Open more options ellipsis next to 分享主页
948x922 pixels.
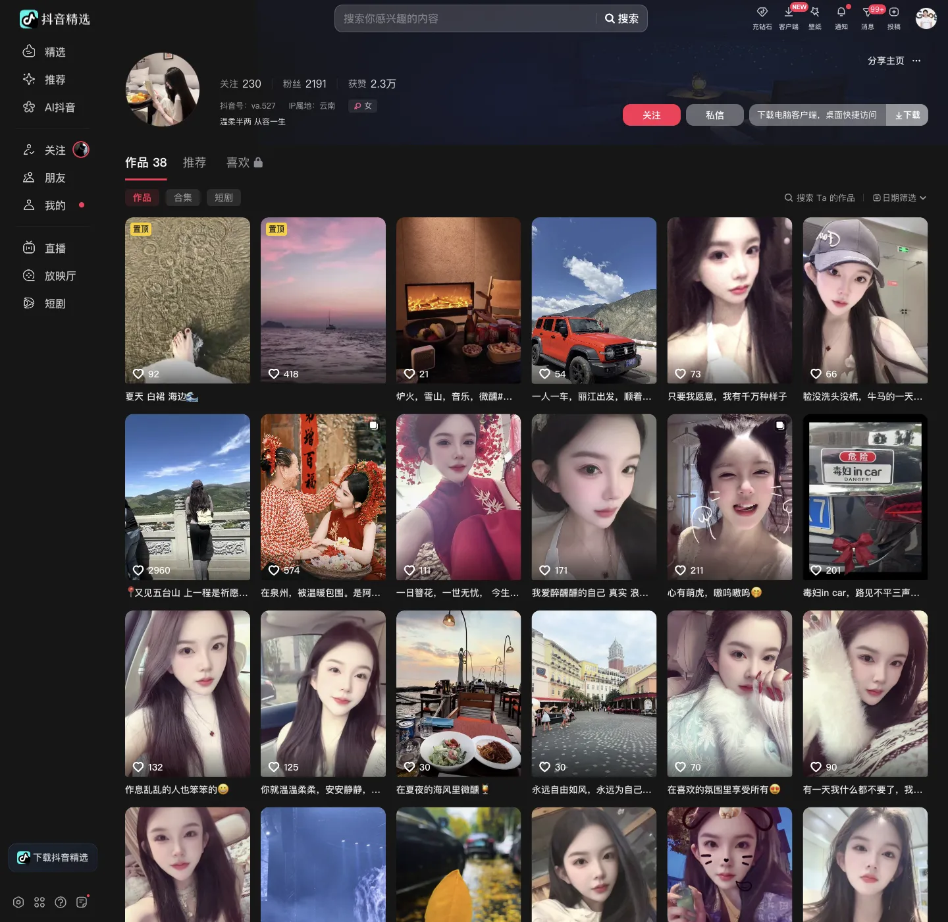916,61
